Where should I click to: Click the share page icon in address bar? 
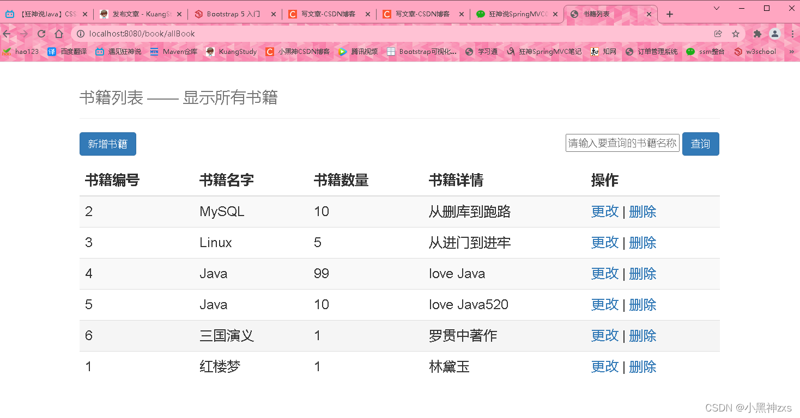click(x=718, y=34)
